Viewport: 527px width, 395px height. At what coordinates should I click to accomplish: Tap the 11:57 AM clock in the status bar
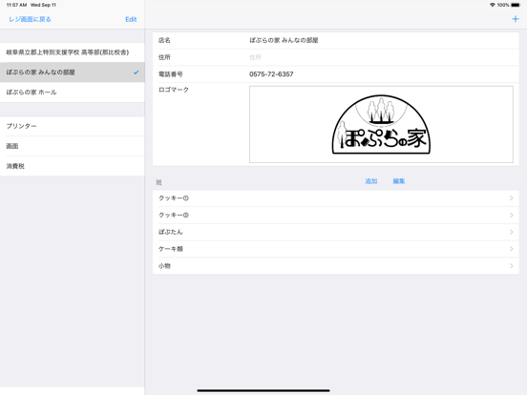pos(16,5)
